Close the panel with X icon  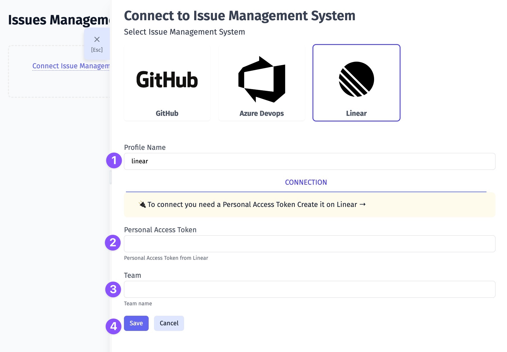pos(97,40)
